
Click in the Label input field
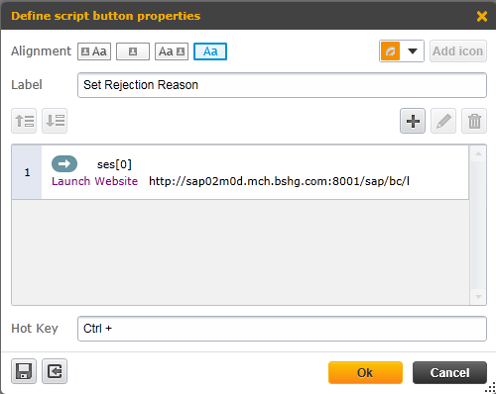282,85
